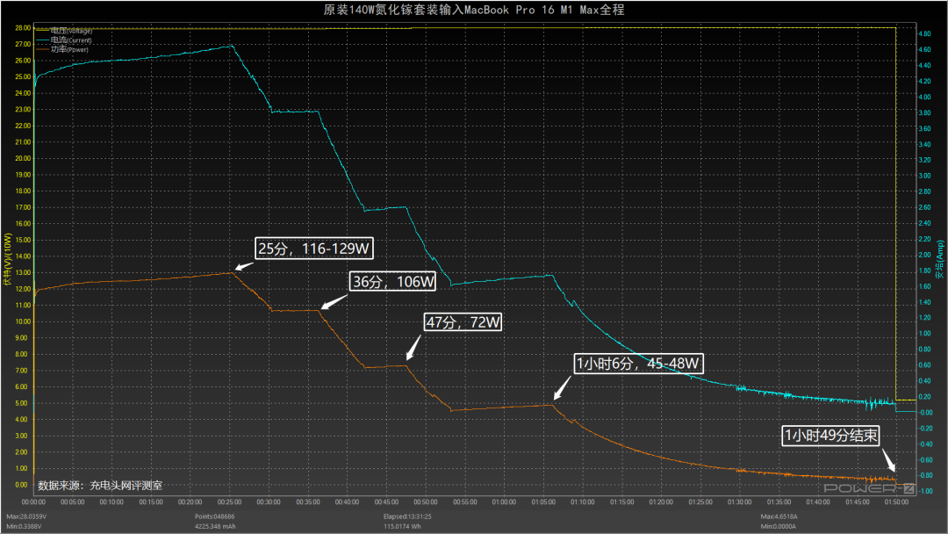Click the 功率(Power) legend entry

coord(62,49)
